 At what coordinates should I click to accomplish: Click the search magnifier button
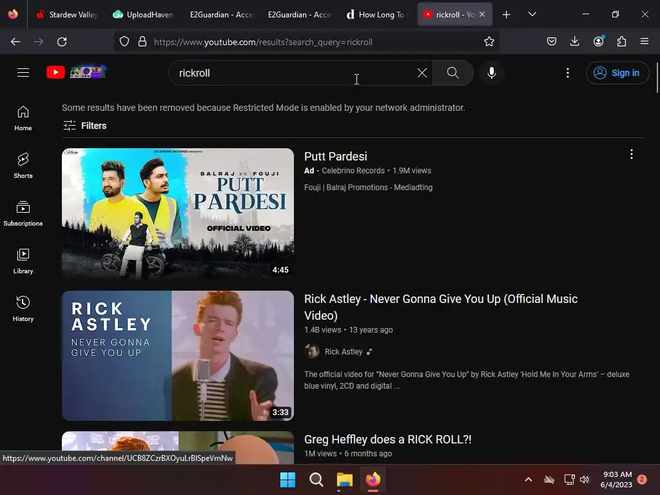tap(453, 73)
